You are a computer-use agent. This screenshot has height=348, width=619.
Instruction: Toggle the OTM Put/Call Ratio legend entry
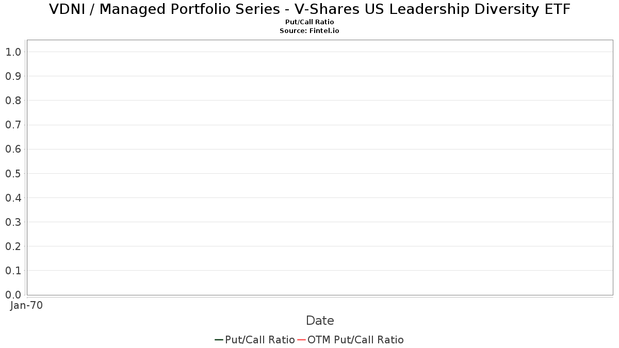355,340
